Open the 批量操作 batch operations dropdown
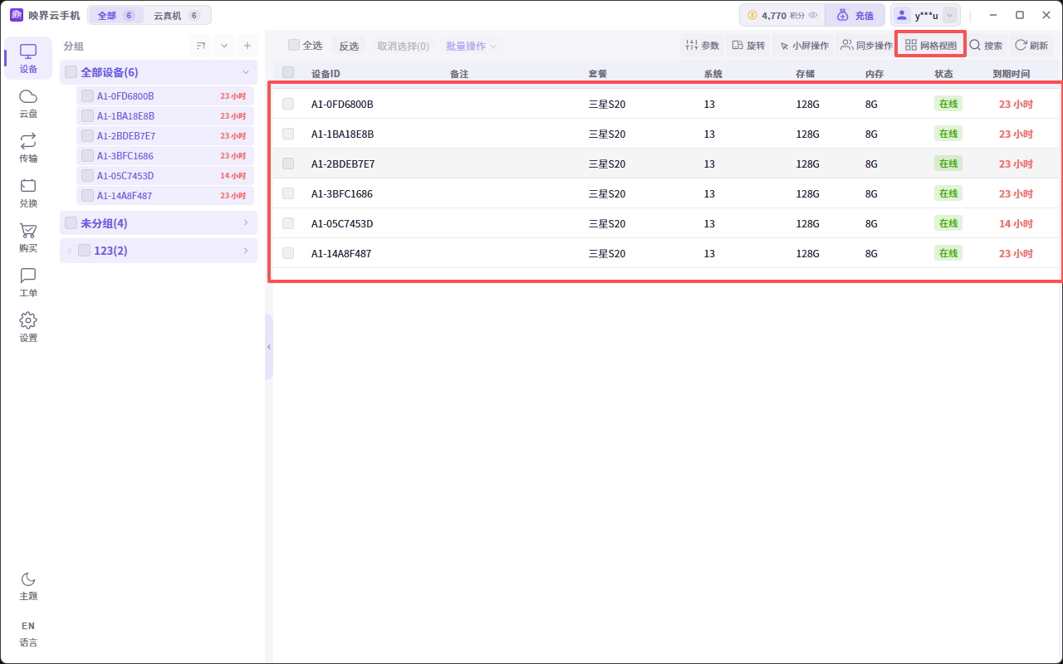Image resolution: width=1063 pixels, height=664 pixels. point(471,46)
